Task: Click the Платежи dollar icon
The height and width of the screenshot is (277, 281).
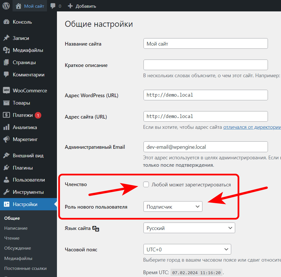Action: (x=7, y=115)
